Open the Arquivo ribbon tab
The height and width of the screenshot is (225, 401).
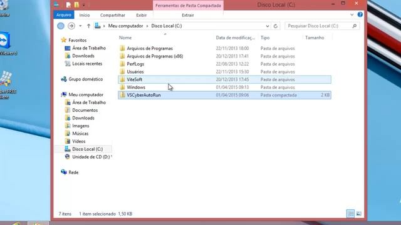click(64, 15)
